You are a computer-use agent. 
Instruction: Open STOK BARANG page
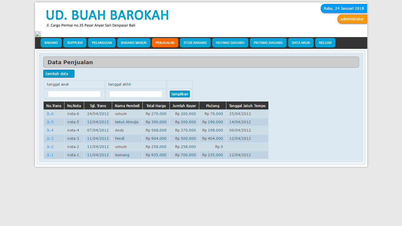click(195, 43)
